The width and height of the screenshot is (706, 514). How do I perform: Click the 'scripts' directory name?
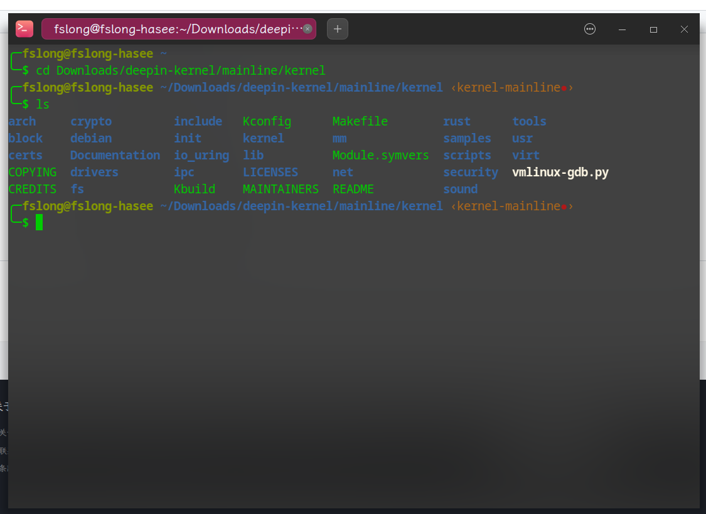tap(468, 155)
